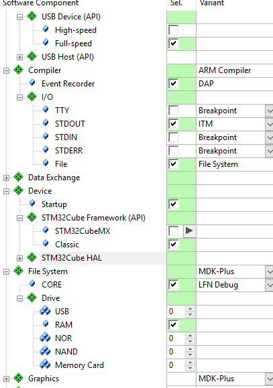Open the Graphics MDK-Plus variant dropdown

(x=269, y=379)
